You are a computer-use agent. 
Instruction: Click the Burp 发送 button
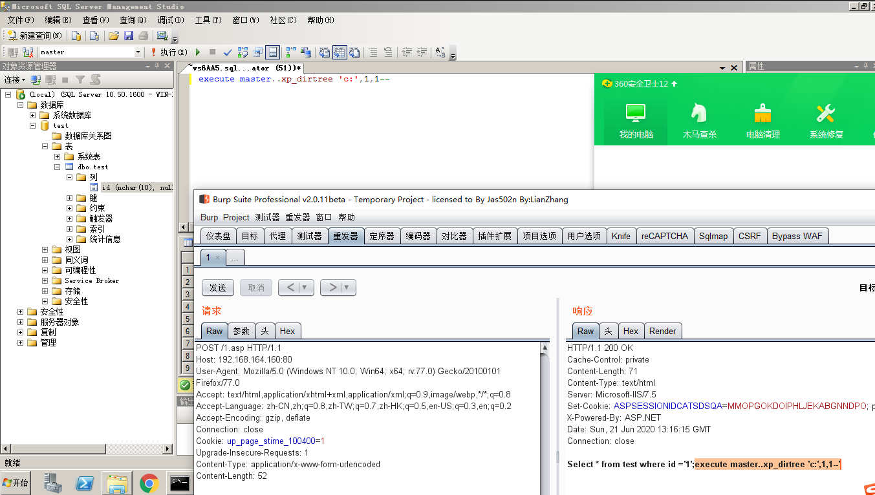218,288
